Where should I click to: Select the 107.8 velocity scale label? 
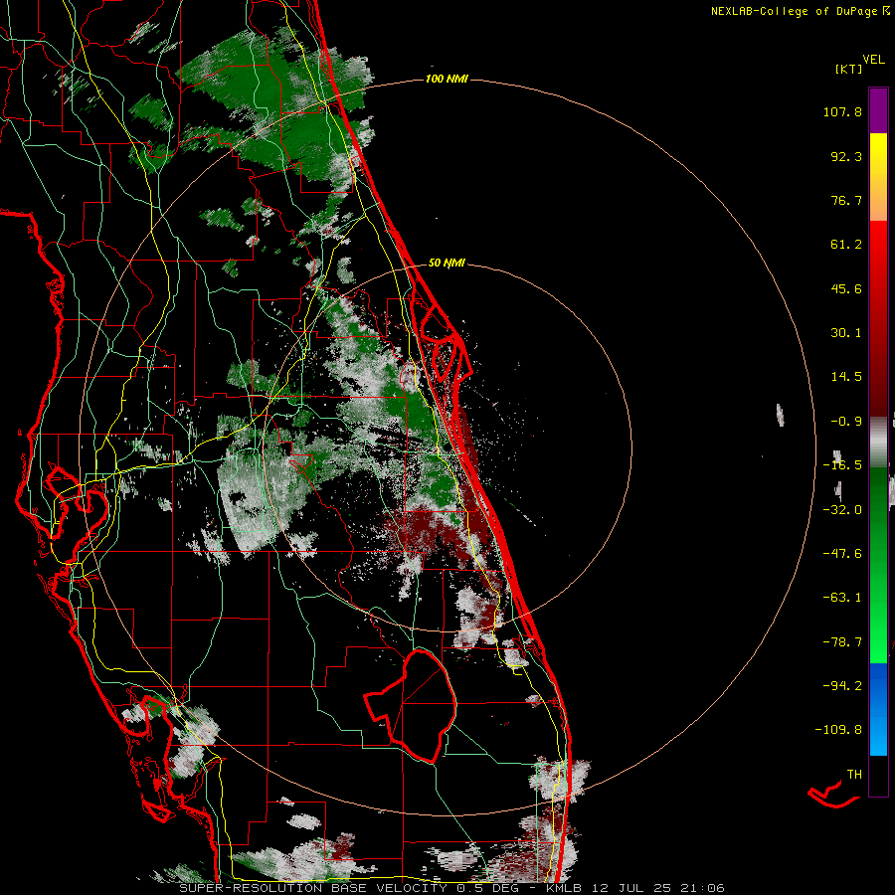(x=842, y=111)
